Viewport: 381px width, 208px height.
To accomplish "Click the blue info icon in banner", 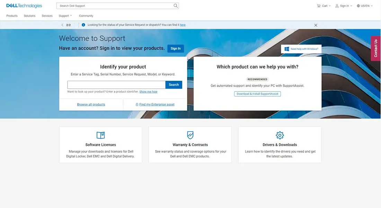I will coord(83,25).
